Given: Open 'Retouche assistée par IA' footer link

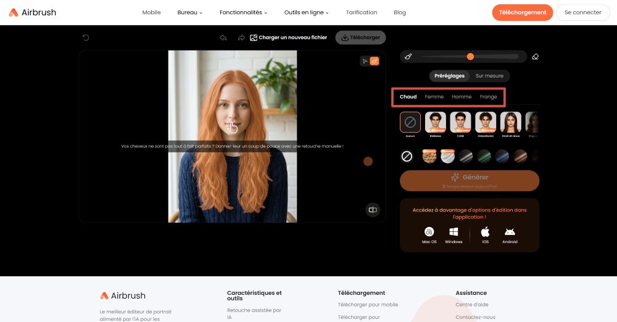Looking at the screenshot, I should click(254, 314).
